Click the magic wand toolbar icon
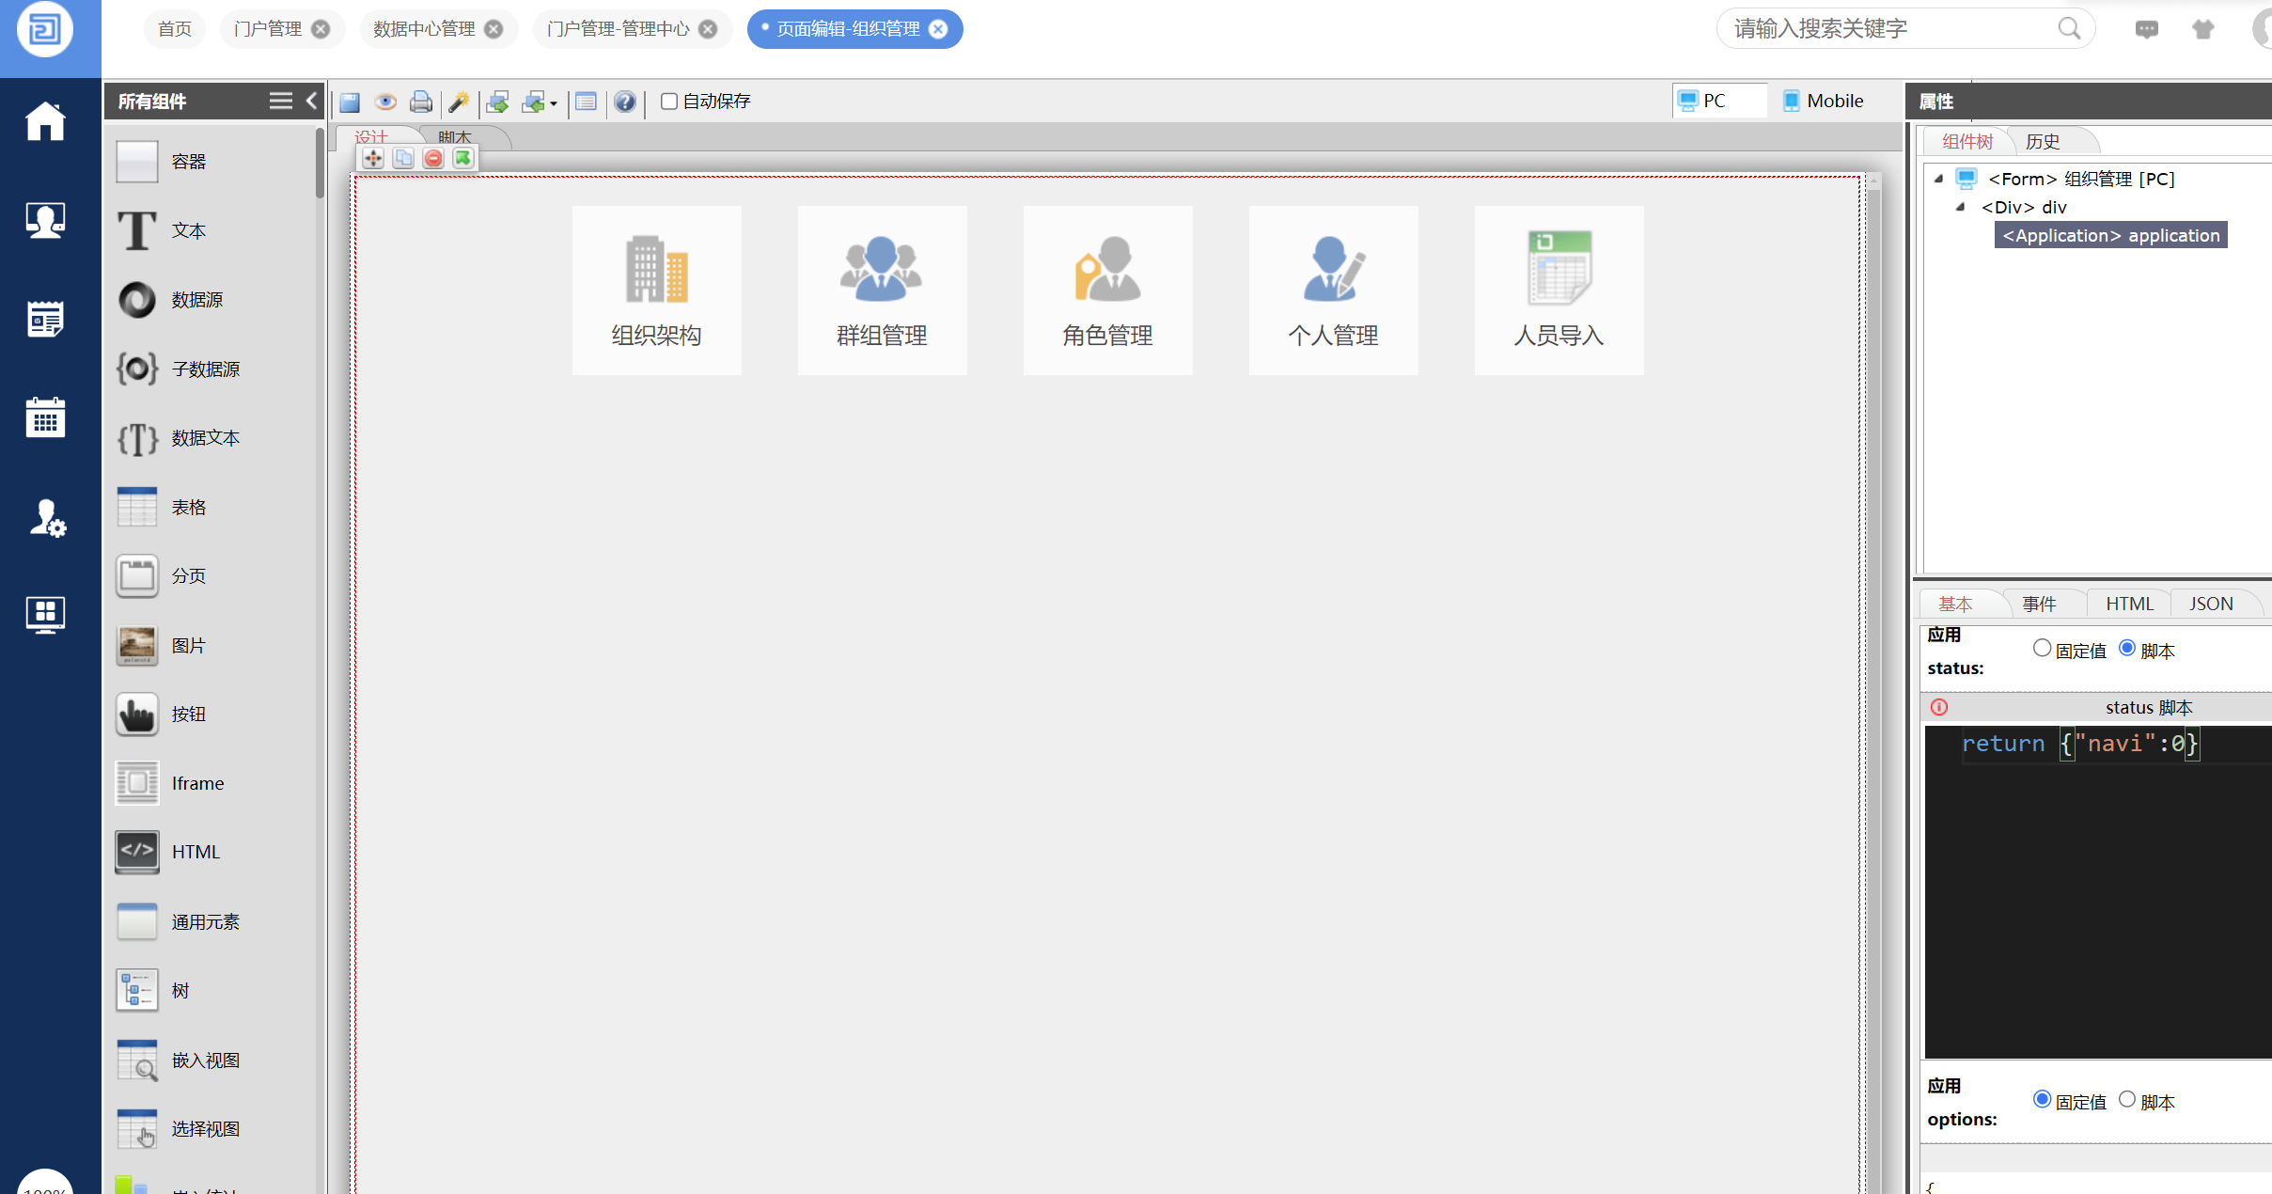This screenshot has height=1194, width=2272. 460,102
